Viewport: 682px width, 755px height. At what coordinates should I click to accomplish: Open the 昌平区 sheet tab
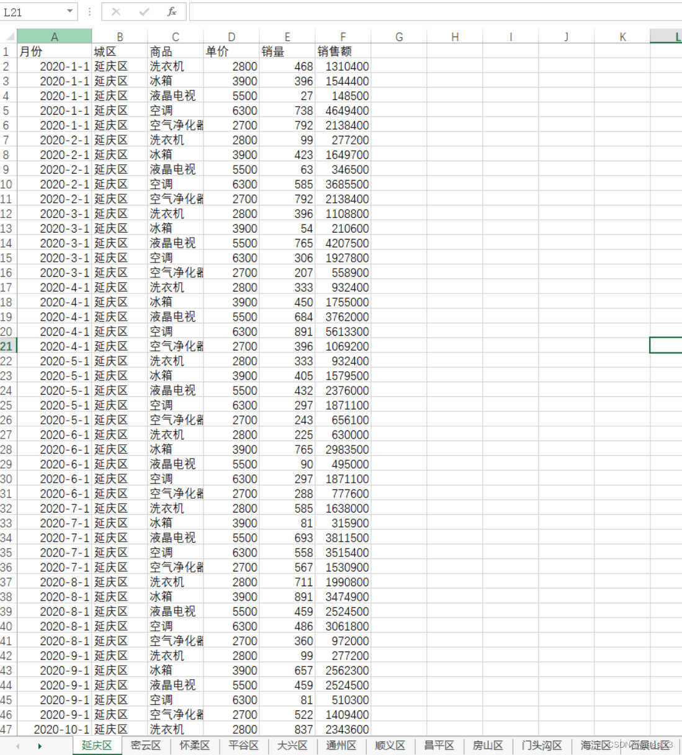point(439,745)
